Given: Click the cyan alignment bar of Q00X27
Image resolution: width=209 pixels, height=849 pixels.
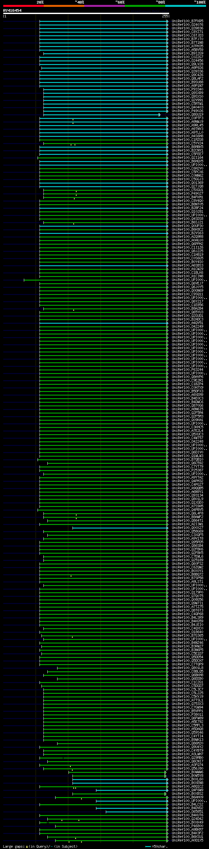Looking at the screenshot, I should (x=120, y=528).
